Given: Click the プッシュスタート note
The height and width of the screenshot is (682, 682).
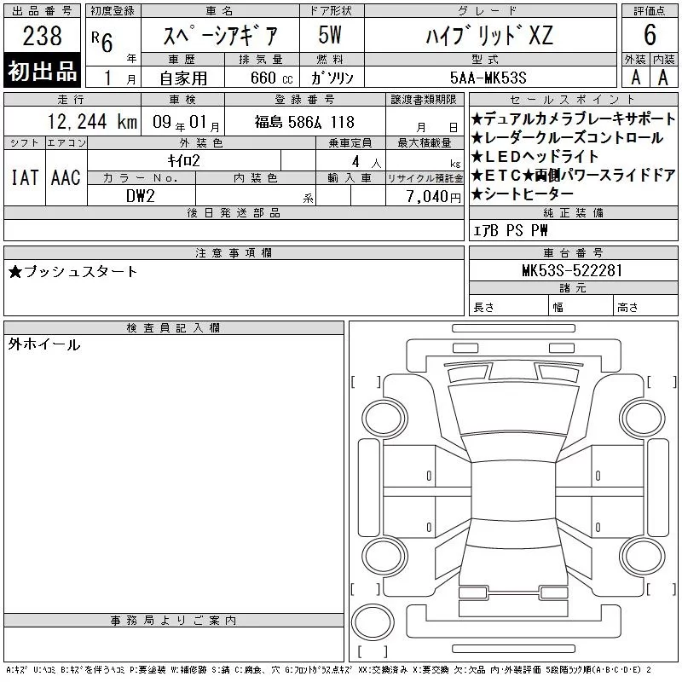Looking at the screenshot, I should click(72, 272).
